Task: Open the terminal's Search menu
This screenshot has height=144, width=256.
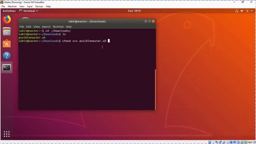Action: 46,27
